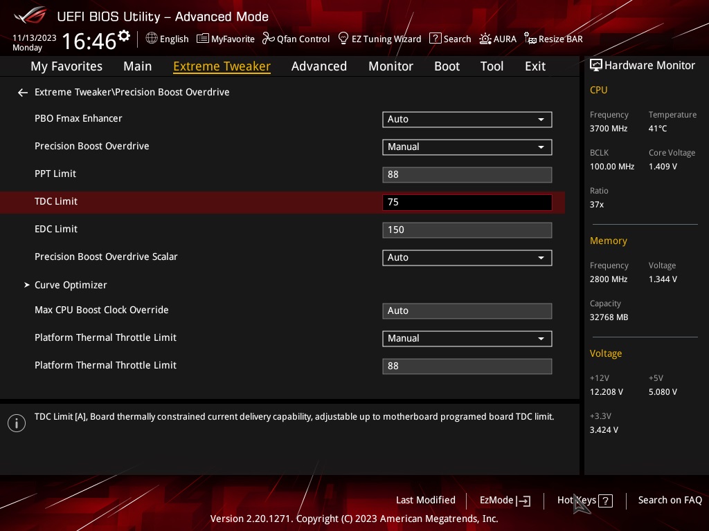The height and width of the screenshot is (531, 709).
Task: Click the breadcrumb Extreme Tweaker\Precision Boost Overdrive
Action: (132, 92)
